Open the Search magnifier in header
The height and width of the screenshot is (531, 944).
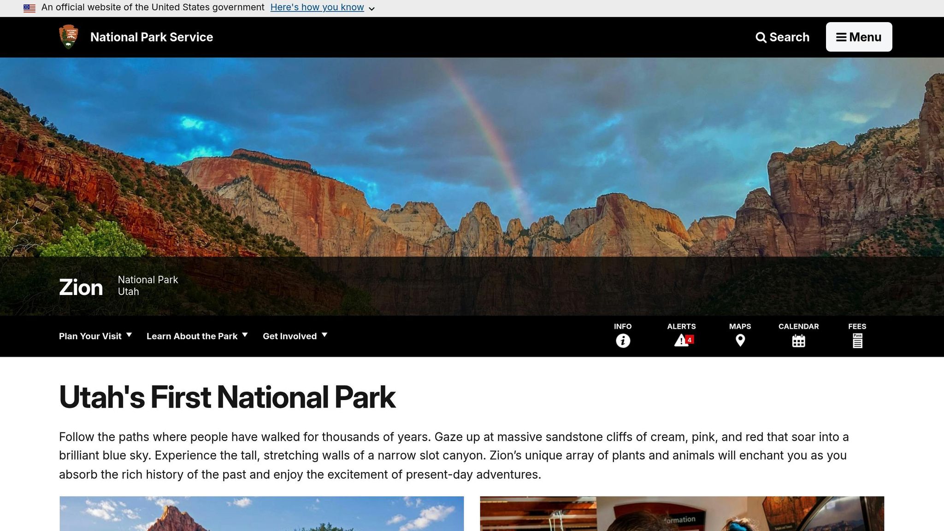pos(782,37)
